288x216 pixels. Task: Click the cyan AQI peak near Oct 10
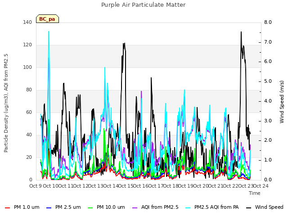pos(49,32)
